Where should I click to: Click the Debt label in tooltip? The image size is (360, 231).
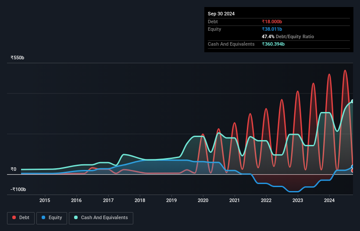click(213, 22)
